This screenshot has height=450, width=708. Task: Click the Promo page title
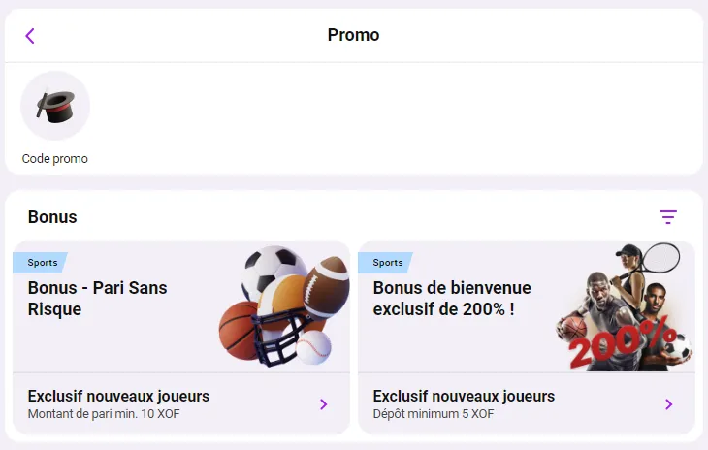pos(353,35)
